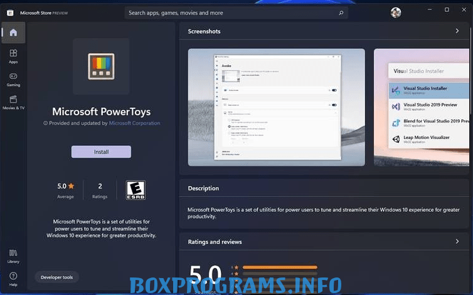The height and width of the screenshot is (295, 473).
Task: Minimize the Microsoft Store window
Action: 430,9
